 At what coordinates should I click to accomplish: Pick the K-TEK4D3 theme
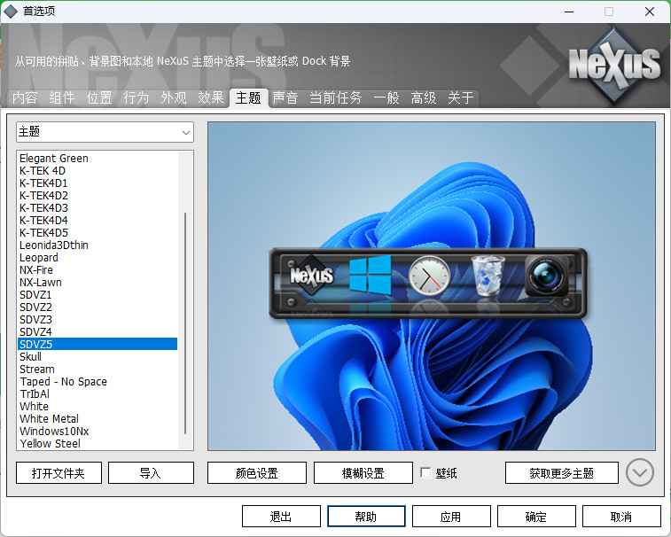point(98,208)
